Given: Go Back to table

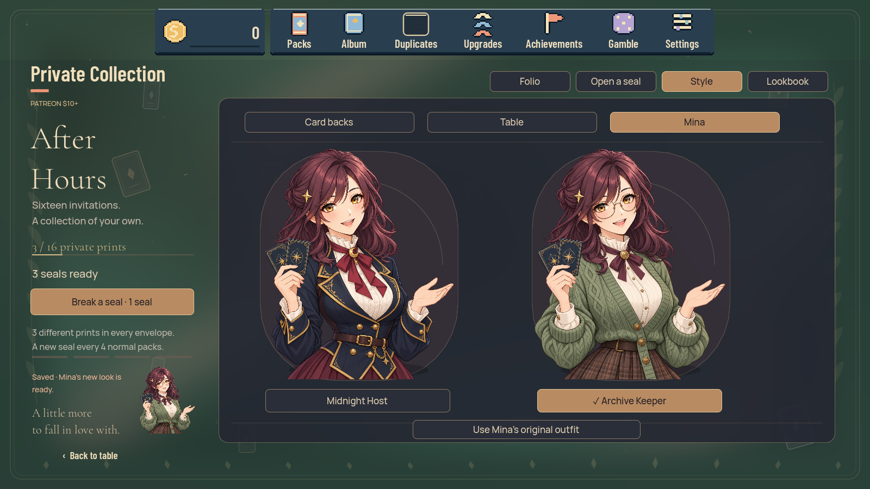Looking at the screenshot, I should tap(90, 456).
